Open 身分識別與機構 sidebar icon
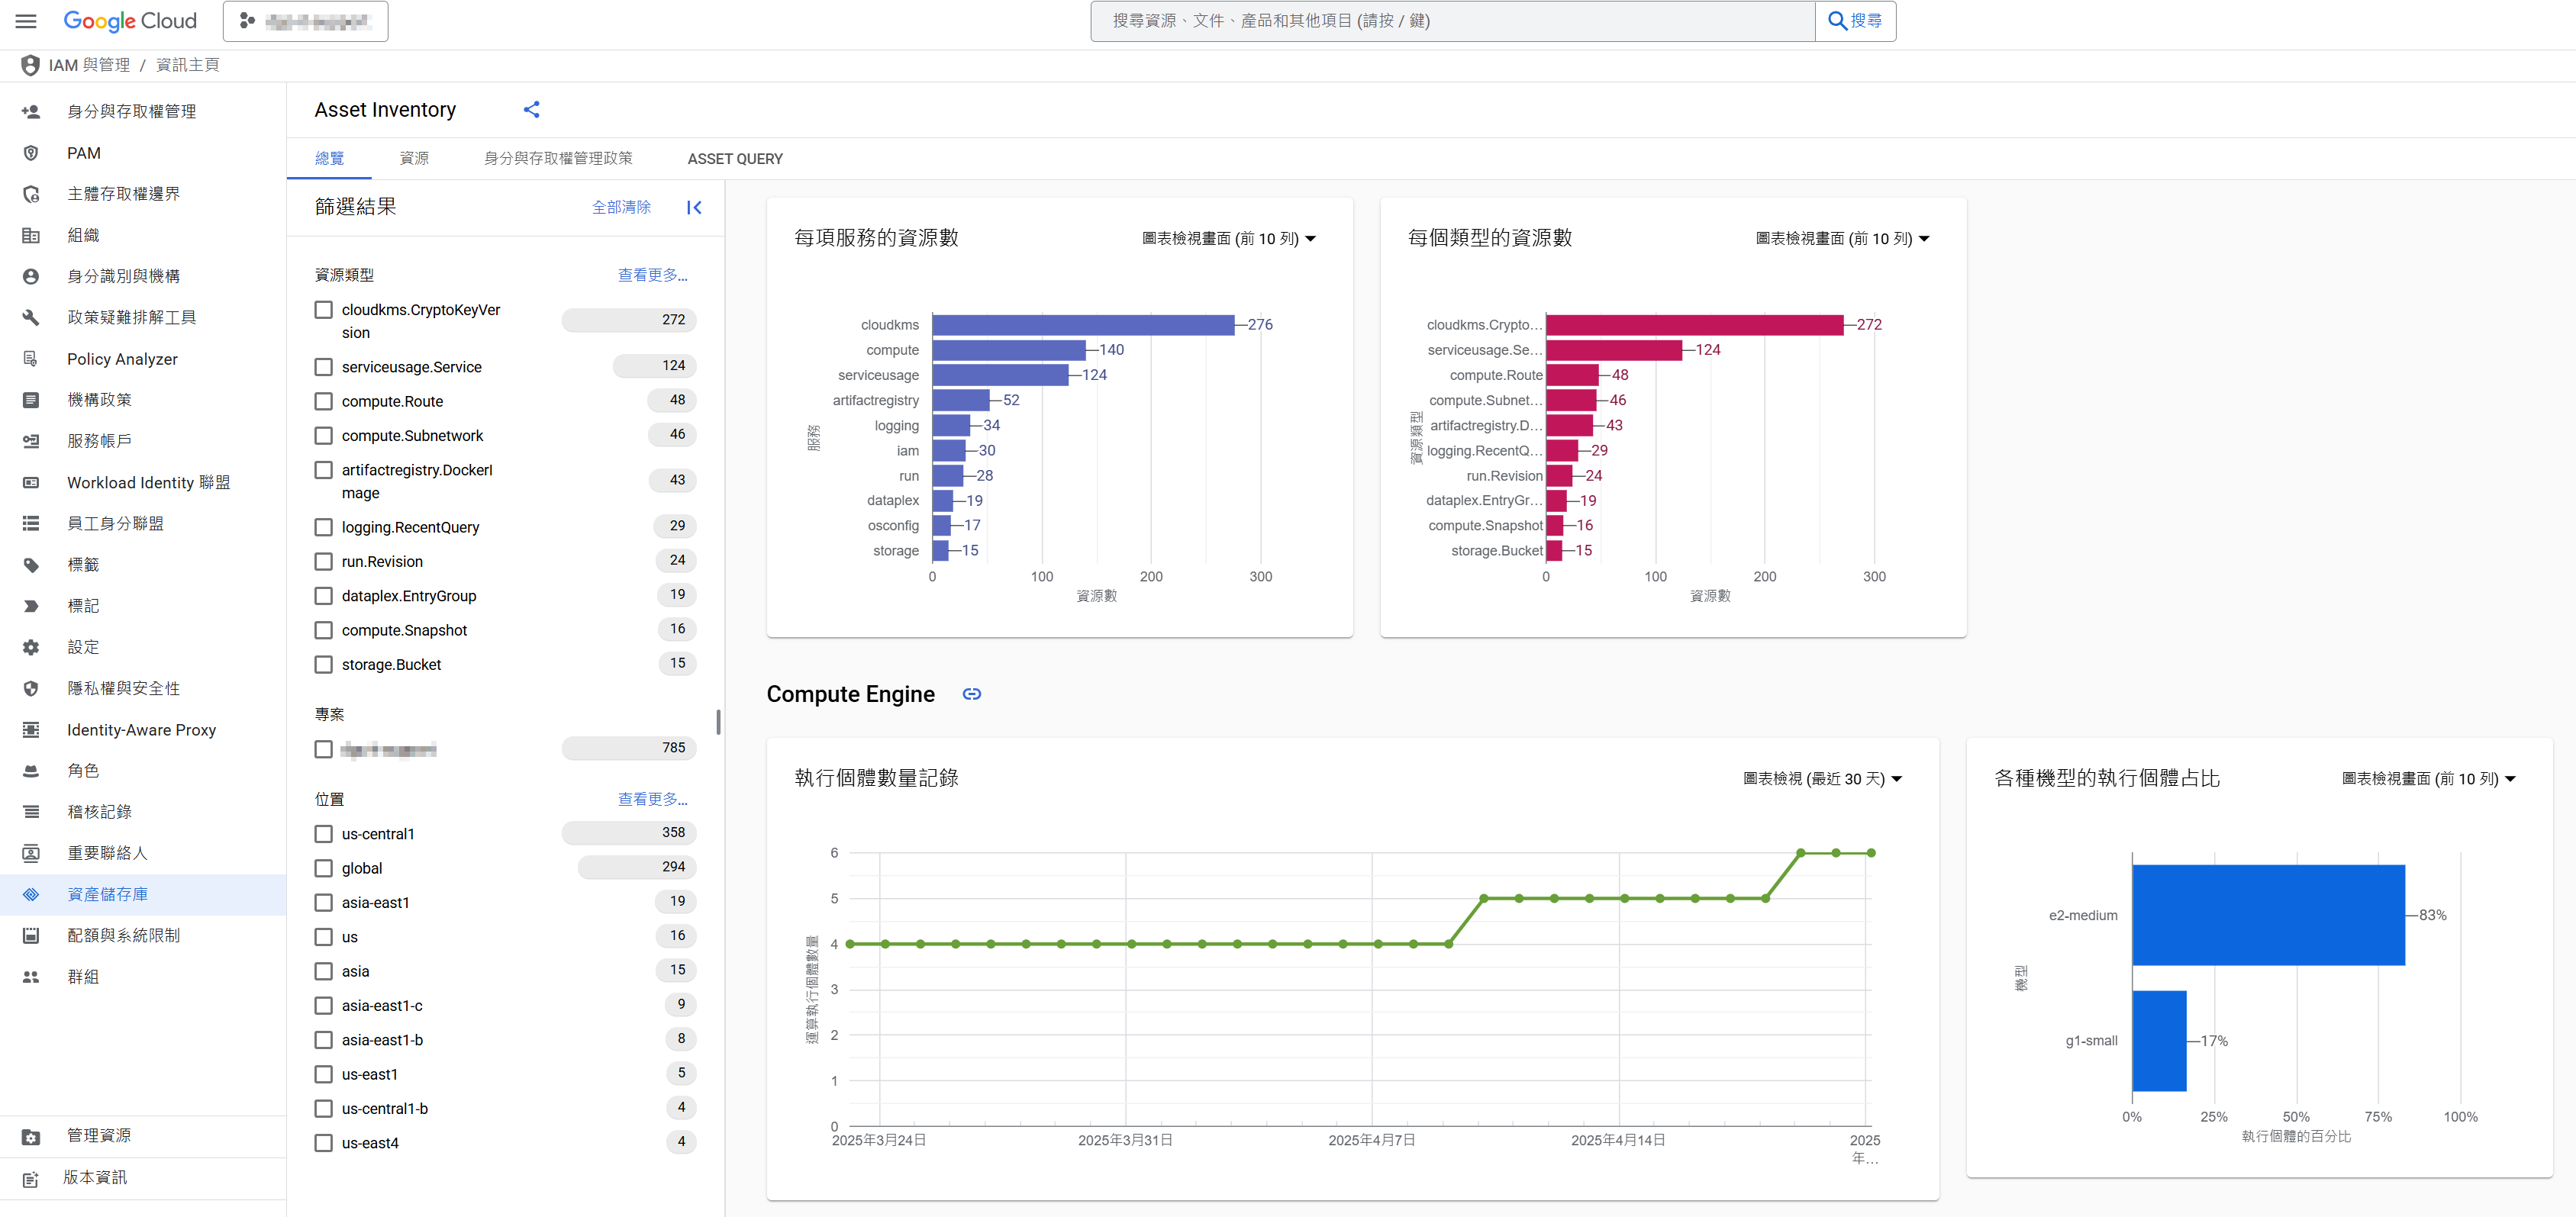 tap(31, 276)
